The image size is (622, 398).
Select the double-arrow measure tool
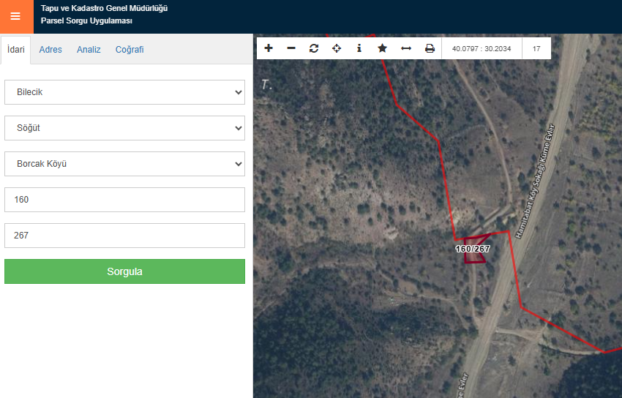[406, 48]
